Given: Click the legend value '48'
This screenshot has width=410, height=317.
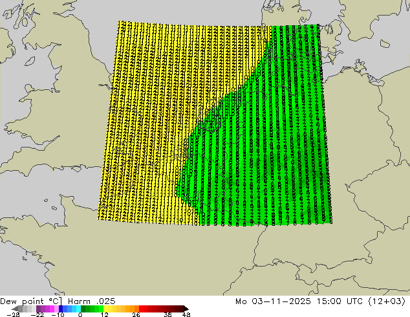Looking at the screenshot, I should coord(186,314).
